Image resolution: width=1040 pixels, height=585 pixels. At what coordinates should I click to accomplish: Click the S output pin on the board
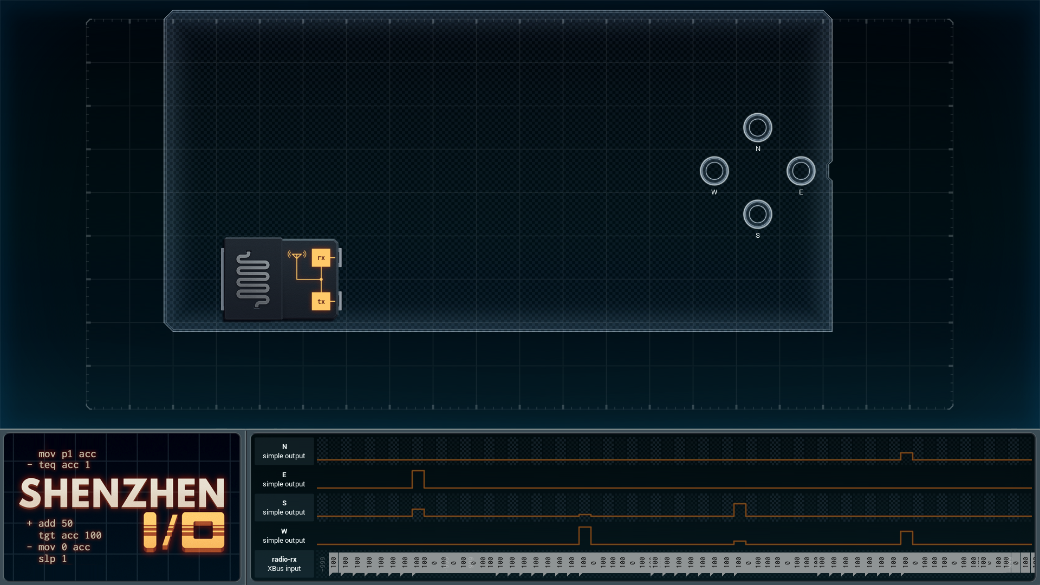coord(757,214)
